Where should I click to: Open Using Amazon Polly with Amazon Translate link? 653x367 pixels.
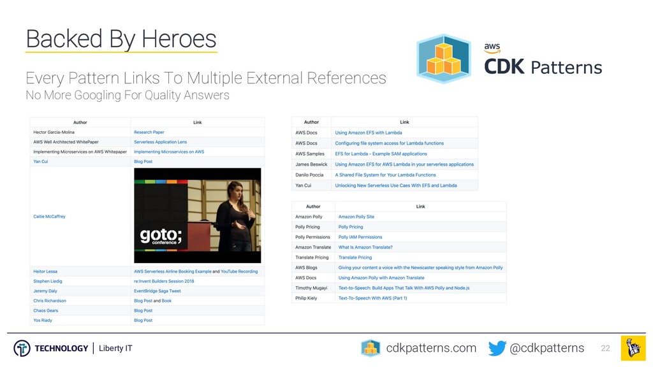click(x=381, y=278)
